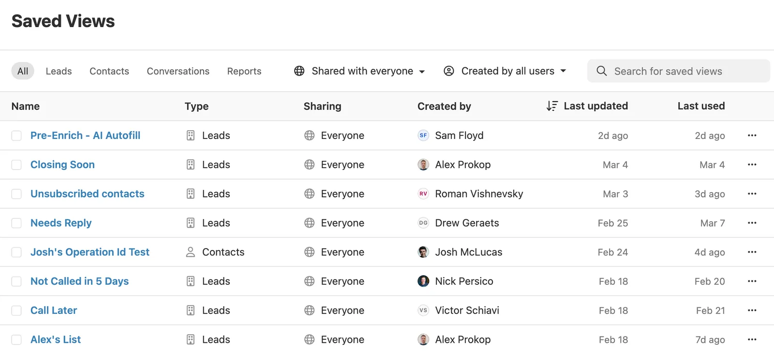774x353 pixels.
Task: Switch to the Leads tab
Action: pos(59,71)
